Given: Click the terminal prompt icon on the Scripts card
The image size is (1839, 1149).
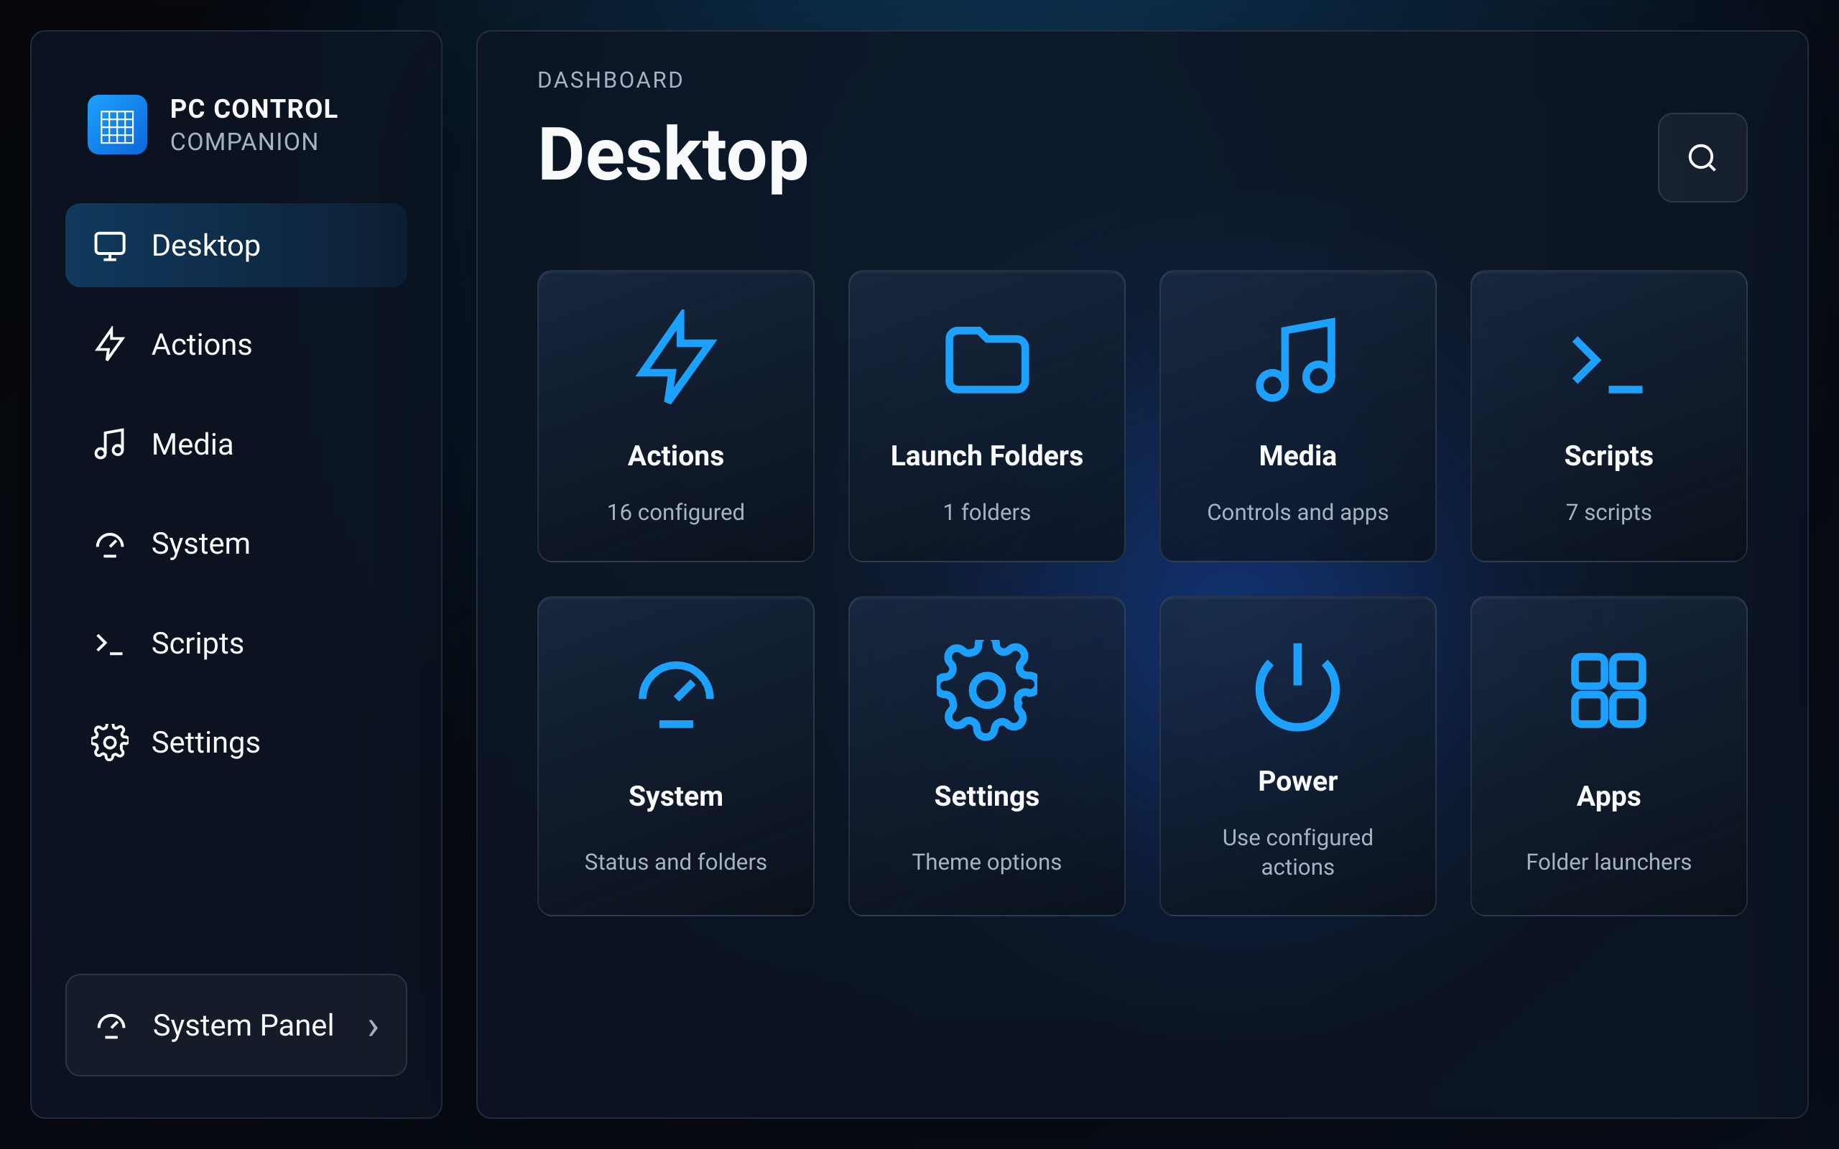Looking at the screenshot, I should tap(1608, 364).
